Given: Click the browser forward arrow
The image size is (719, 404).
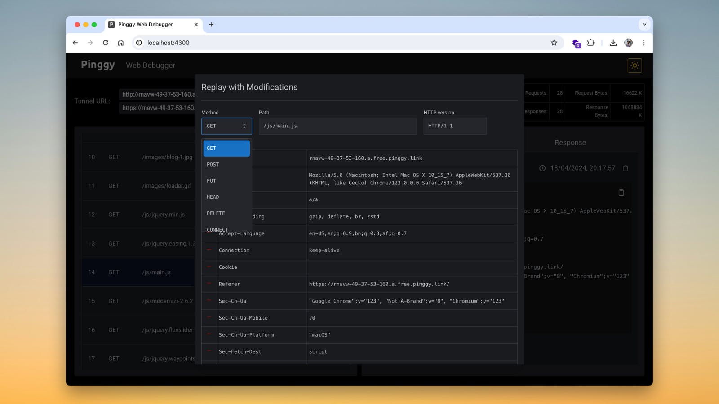Looking at the screenshot, I should pos(90,43).
